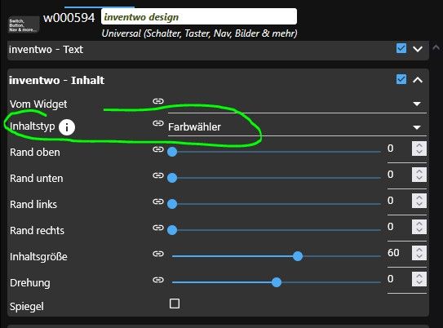Click the inventwo design name field
443x328 pixels.
[199, 16]
